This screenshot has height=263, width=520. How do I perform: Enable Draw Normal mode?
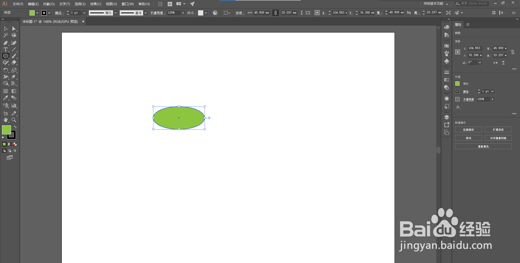(x=4, y=151)
